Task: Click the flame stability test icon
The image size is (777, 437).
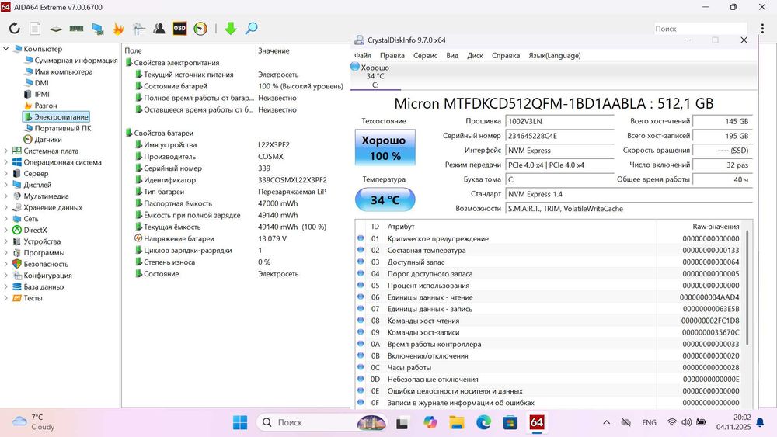Action: pos(118,29)
